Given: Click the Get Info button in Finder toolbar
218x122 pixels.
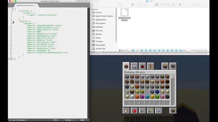Looking at the screenshot, I should 133,4.
